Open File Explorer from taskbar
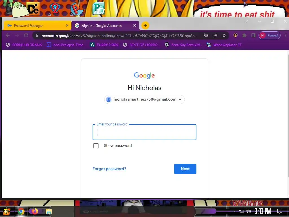This screenshot has height=217, width=289. click(x=49, y=211)
